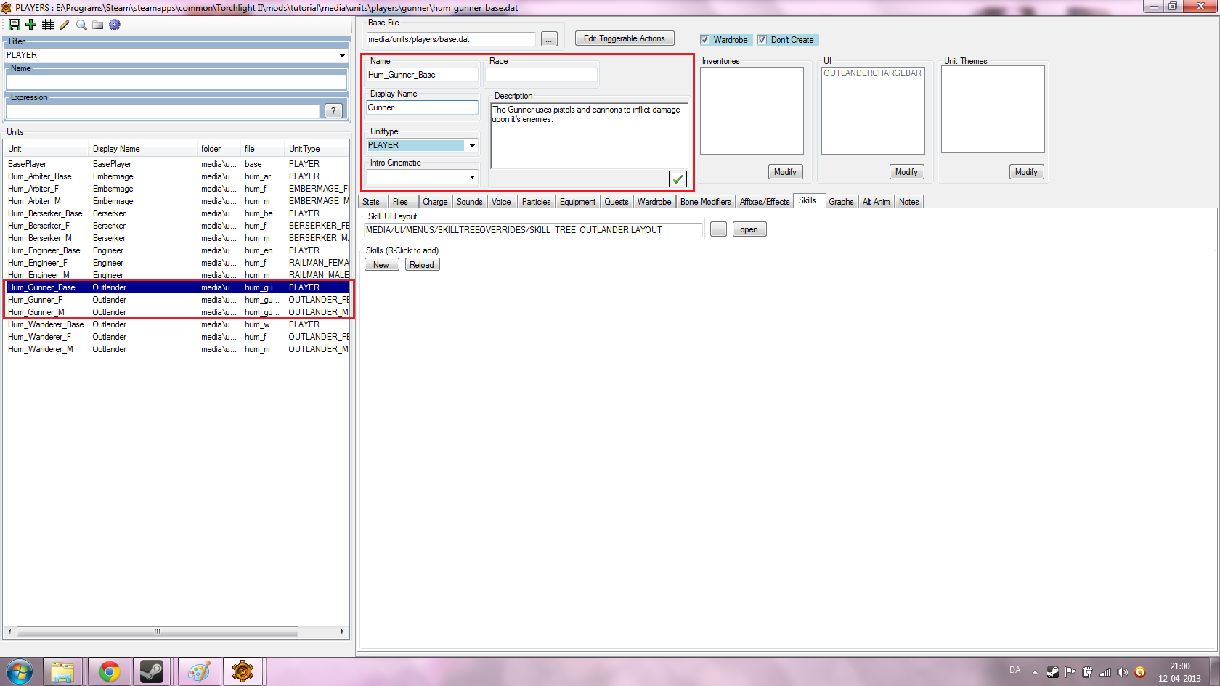Click the units list horizontal scrollbar
This screenshot has height=686, width=1220.
point(157,632)
